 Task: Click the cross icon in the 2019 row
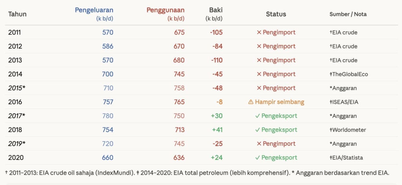coord(259,144)
